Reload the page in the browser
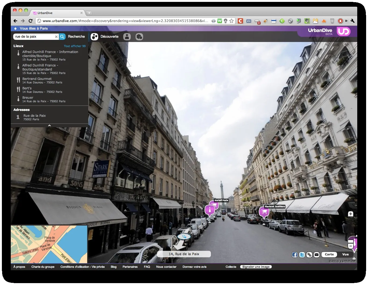Screen dimensions: 368x285 tap(31, 21)
